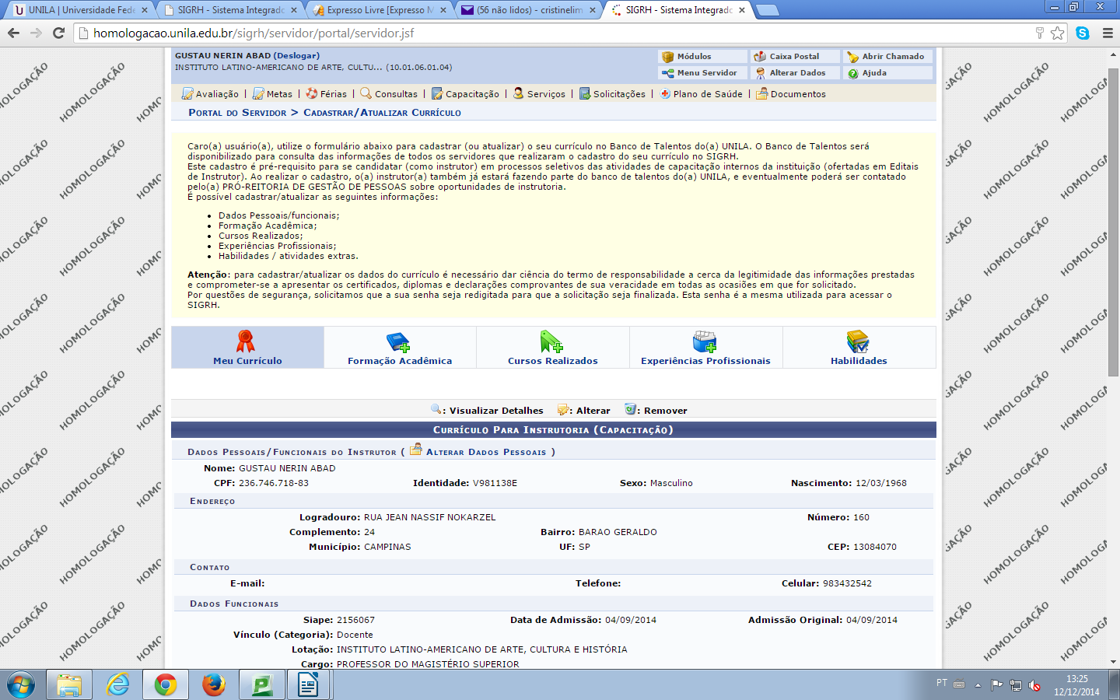Image resolution: width=1120 pixels, height=700 pixels.
Task: Click the Skype extension icon
Action: 1083,33
